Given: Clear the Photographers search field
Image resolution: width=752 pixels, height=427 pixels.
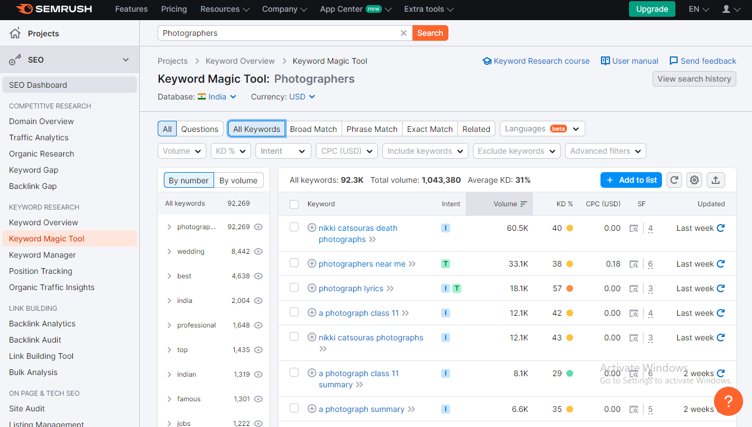Looking at the screenshot, I should pyautogui.click(x=404, y=33).
